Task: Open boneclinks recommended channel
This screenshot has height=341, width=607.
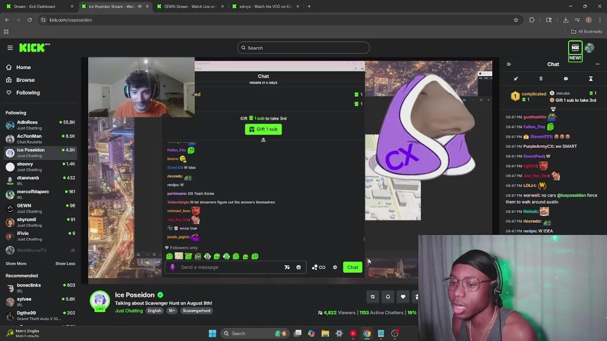Action: point(40,288)
